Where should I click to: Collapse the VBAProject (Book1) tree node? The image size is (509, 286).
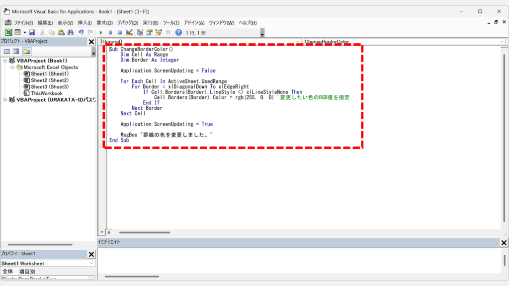pos(5,61)
